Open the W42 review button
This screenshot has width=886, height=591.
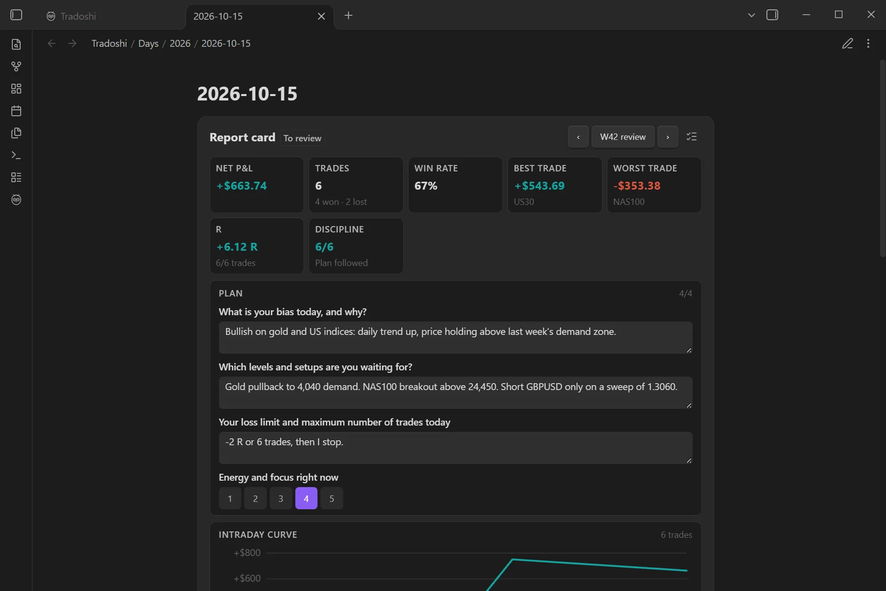(623, 137)
